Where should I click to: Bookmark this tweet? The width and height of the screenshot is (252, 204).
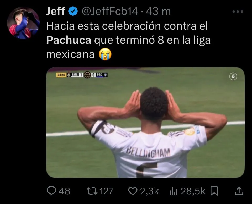[214, 191]
